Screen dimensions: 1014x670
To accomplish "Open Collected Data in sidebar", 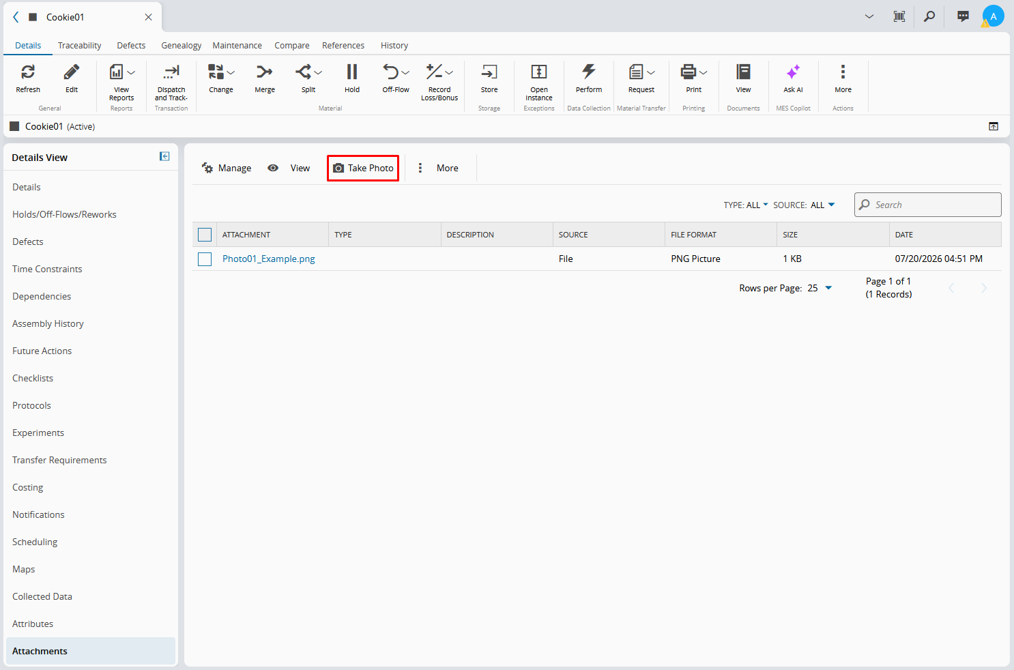I will 42,596.
